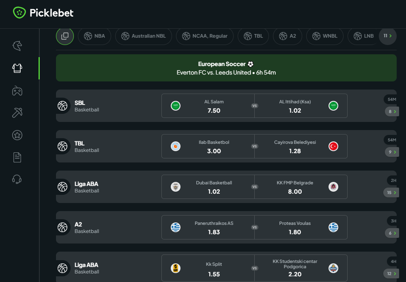Screen dimensions: 406x282
Task: Expand 6 more markets for A2 match
Action: [x=392, y=233]
